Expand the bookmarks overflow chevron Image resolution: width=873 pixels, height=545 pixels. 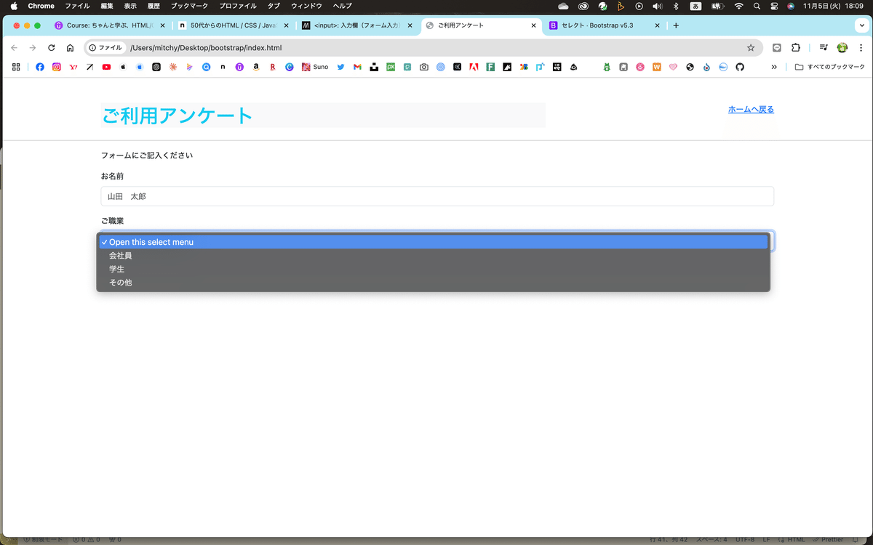click(774, 67)
